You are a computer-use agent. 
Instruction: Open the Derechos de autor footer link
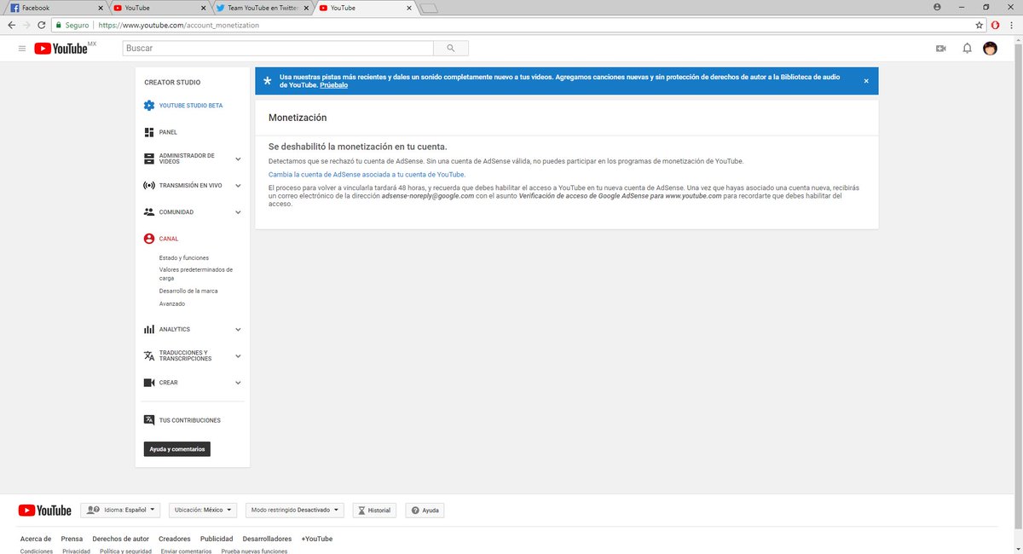[120, 539]
